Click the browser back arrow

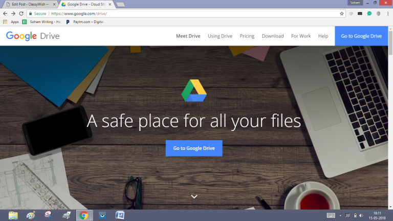coord(5,13)
